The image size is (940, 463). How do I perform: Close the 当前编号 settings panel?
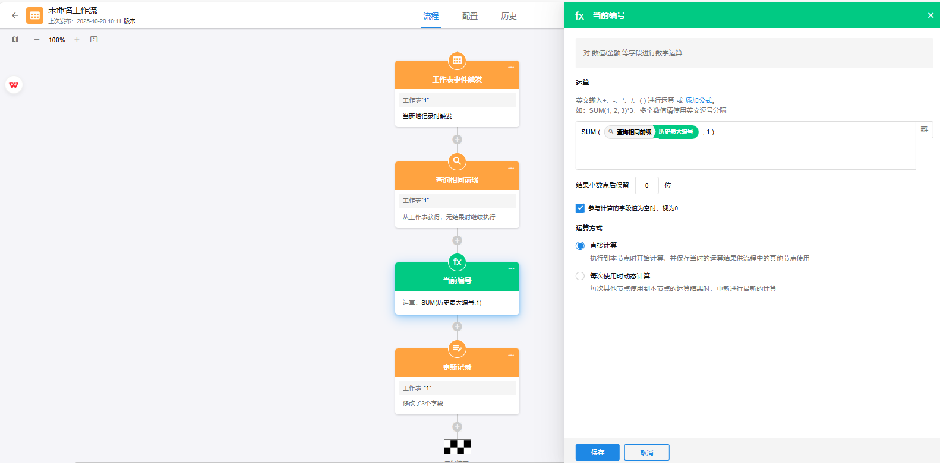coord(930,15)
